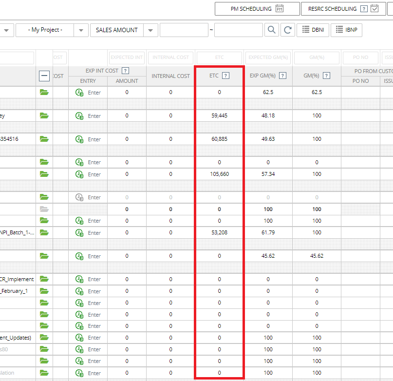The image size is (393, 381).
Task: Click the Enter link in the 105,660 row
Action: coord(94,174)
